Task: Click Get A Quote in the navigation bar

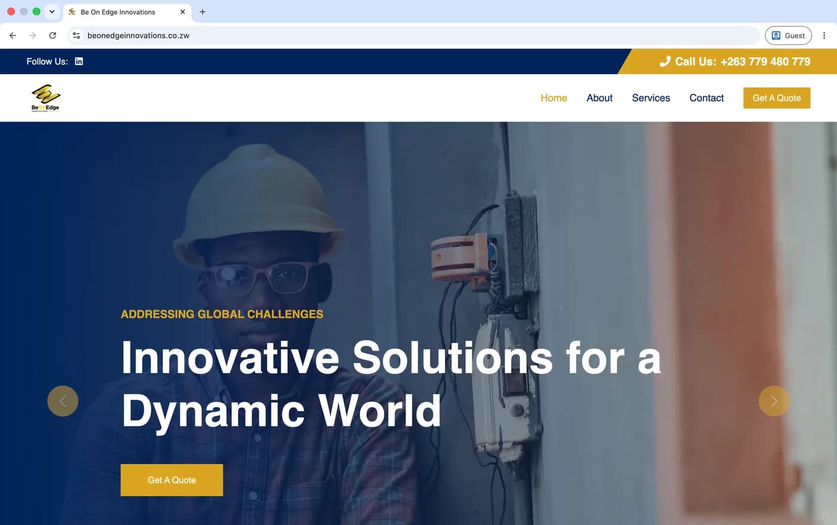Action: (x=777, y=98)
